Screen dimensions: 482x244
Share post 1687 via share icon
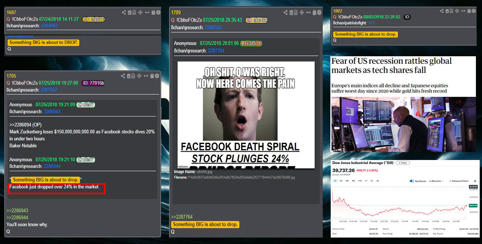124,13
